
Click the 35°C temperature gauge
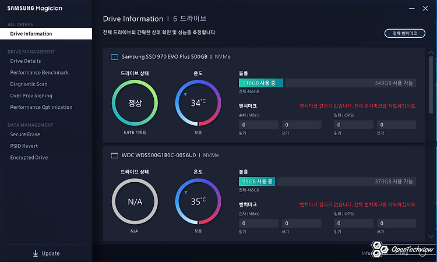click(x=198, y=201)
